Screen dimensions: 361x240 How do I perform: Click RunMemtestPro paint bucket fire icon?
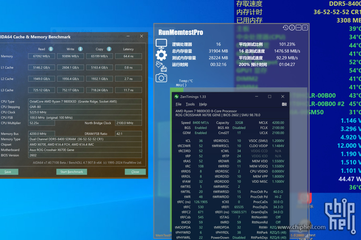pyautogui.click(x=161, y=67)
